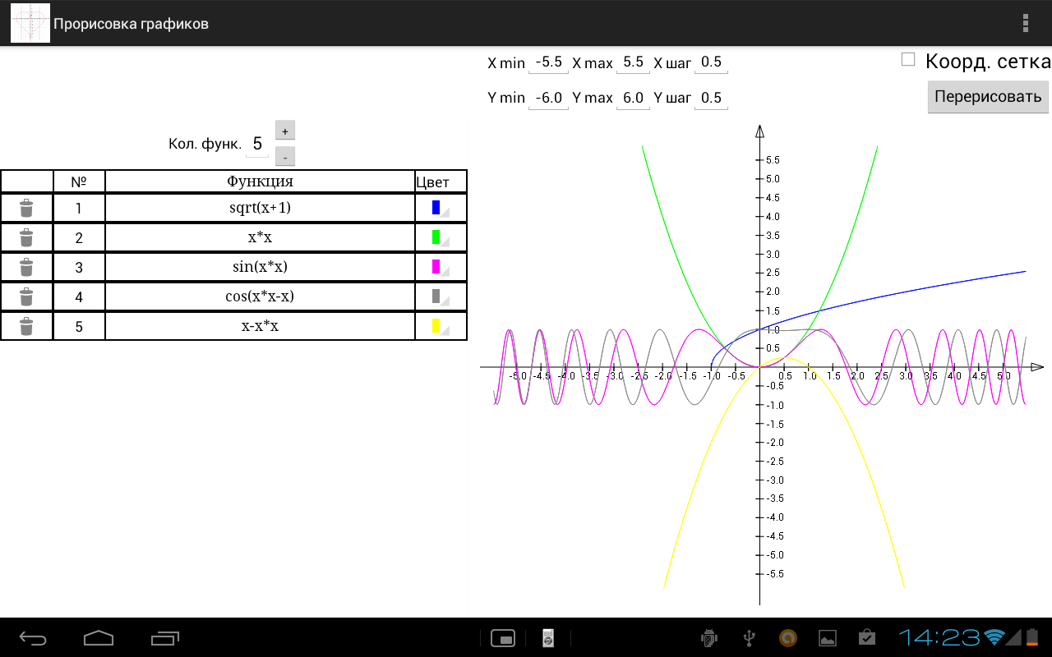Tap the device rotation icon in bottom bar
The image size is (1052, 657).
pyautogui.click(x=548, y=638)
